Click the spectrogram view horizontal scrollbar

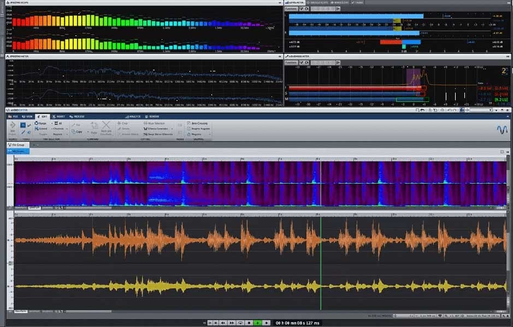pyautogui.click(x=89, y=208)
